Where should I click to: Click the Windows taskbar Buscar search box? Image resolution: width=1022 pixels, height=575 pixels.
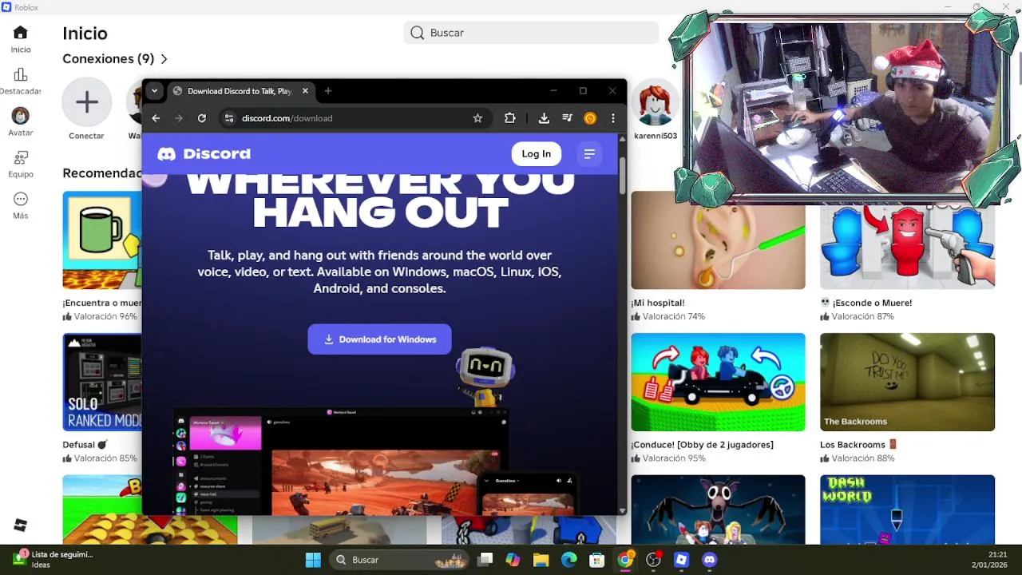tap(399, 560)
